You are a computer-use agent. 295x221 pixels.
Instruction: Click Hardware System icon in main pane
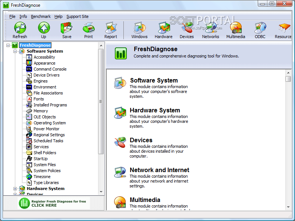click(120, 113)
